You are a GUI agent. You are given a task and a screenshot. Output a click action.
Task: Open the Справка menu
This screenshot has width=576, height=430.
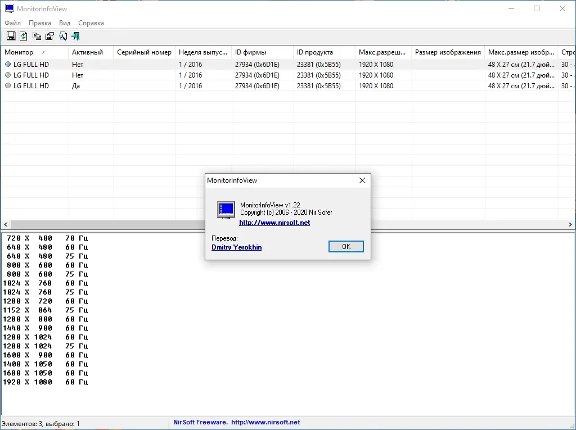click(91, 23)
